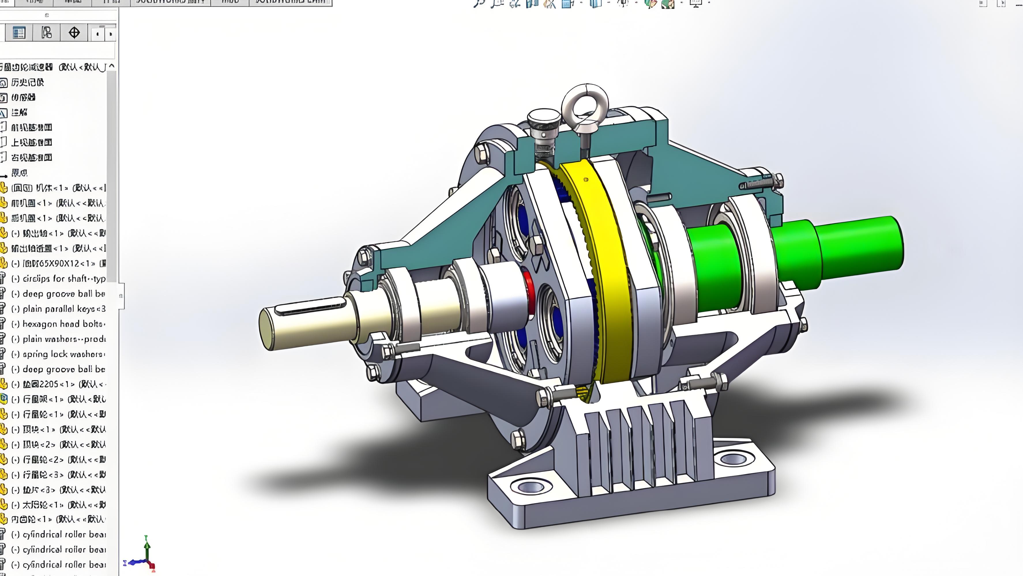Image resolution: width=1023 pixels, height=576 pixels.
Task: Collapse tree with top caret arrow
Action: (112, 66)
